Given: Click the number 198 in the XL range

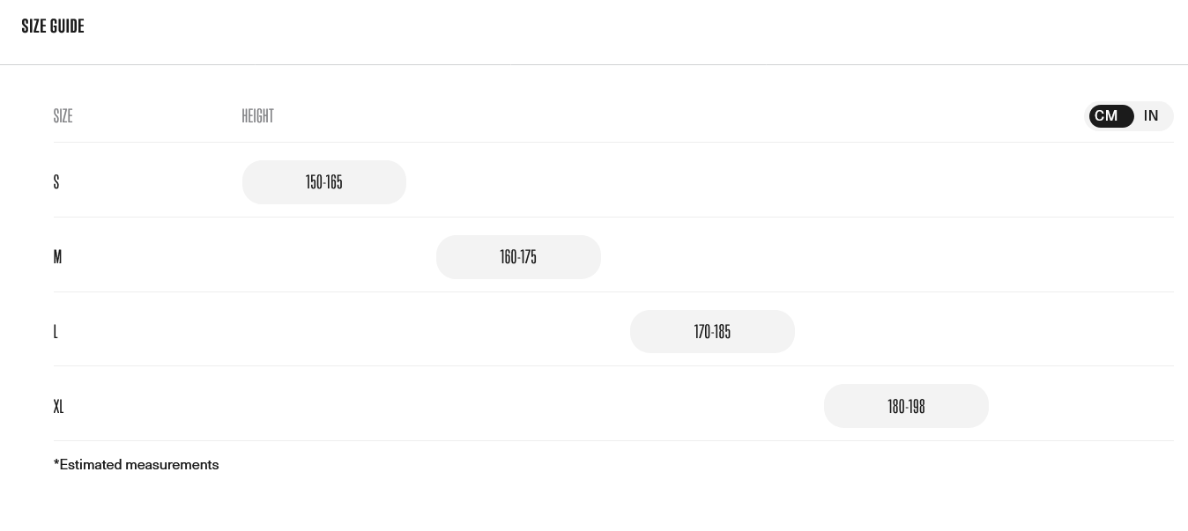Looking at the screenshot, I should point(917,406).
